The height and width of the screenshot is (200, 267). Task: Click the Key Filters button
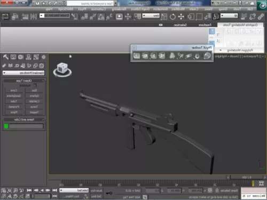pyautogui.click(x=72, y=196)
